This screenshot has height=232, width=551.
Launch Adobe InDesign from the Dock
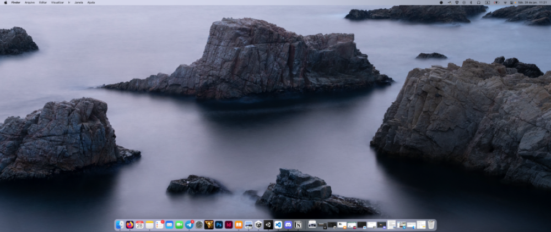229,225
